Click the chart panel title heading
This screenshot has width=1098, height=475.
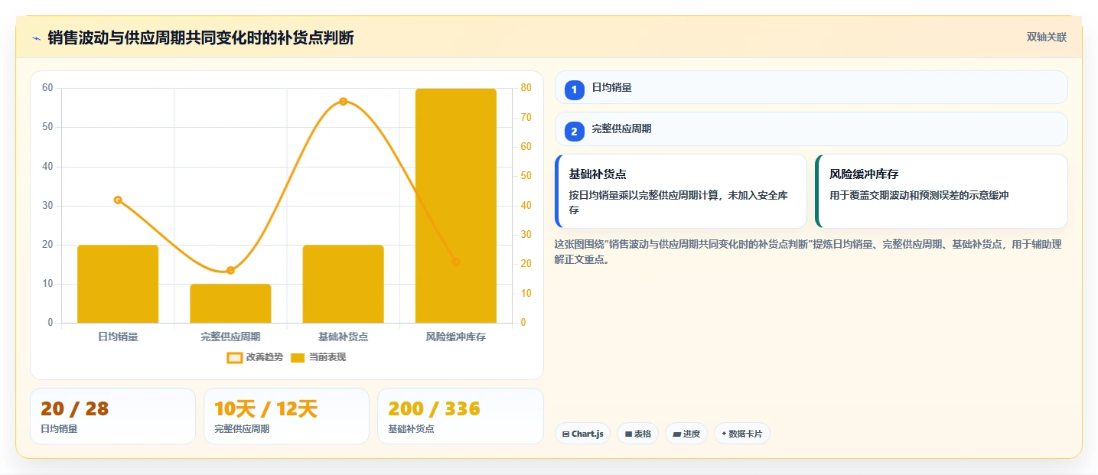pos(200,37)
